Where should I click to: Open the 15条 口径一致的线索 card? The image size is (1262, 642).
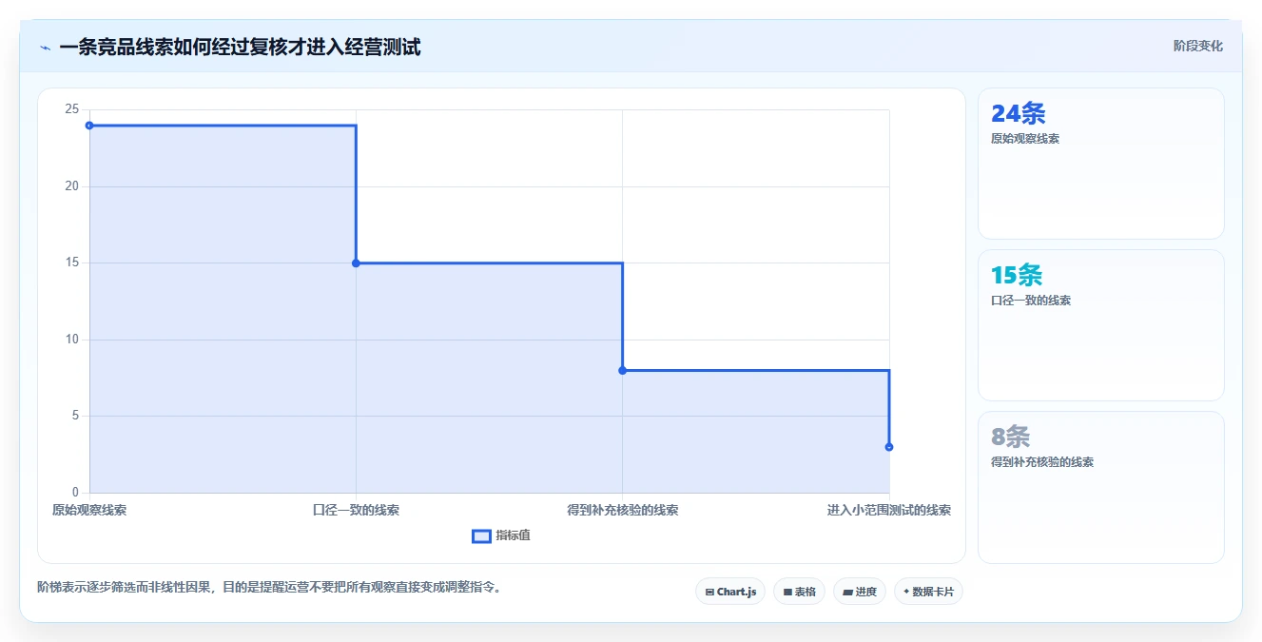tap(1100, 325)
